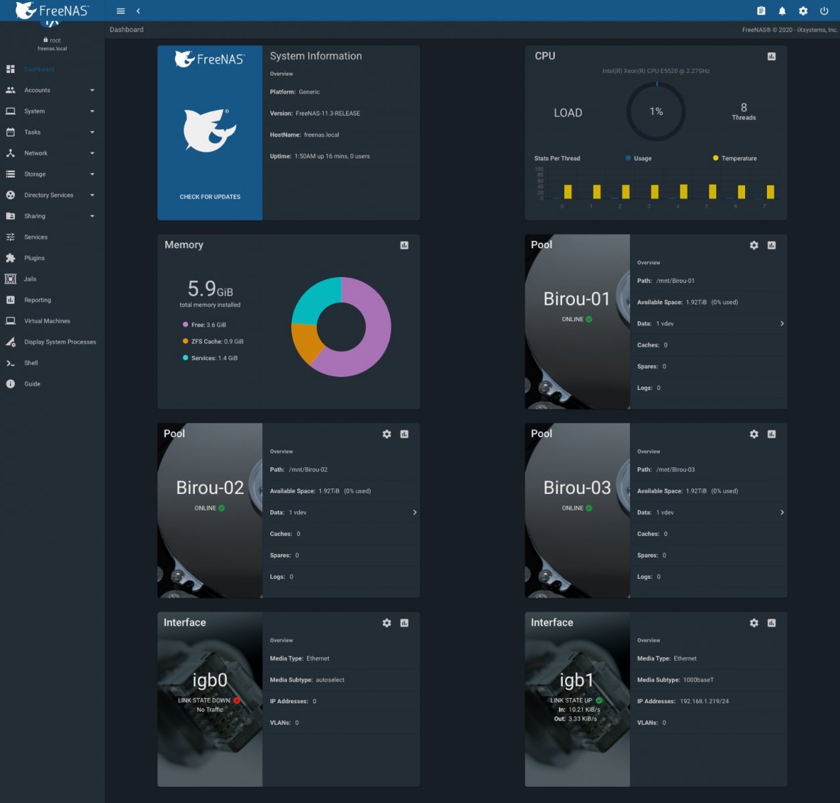Expand Birou-02 Data vdev chevron
This screenshot has height=803, width=840.
[415, 513]
